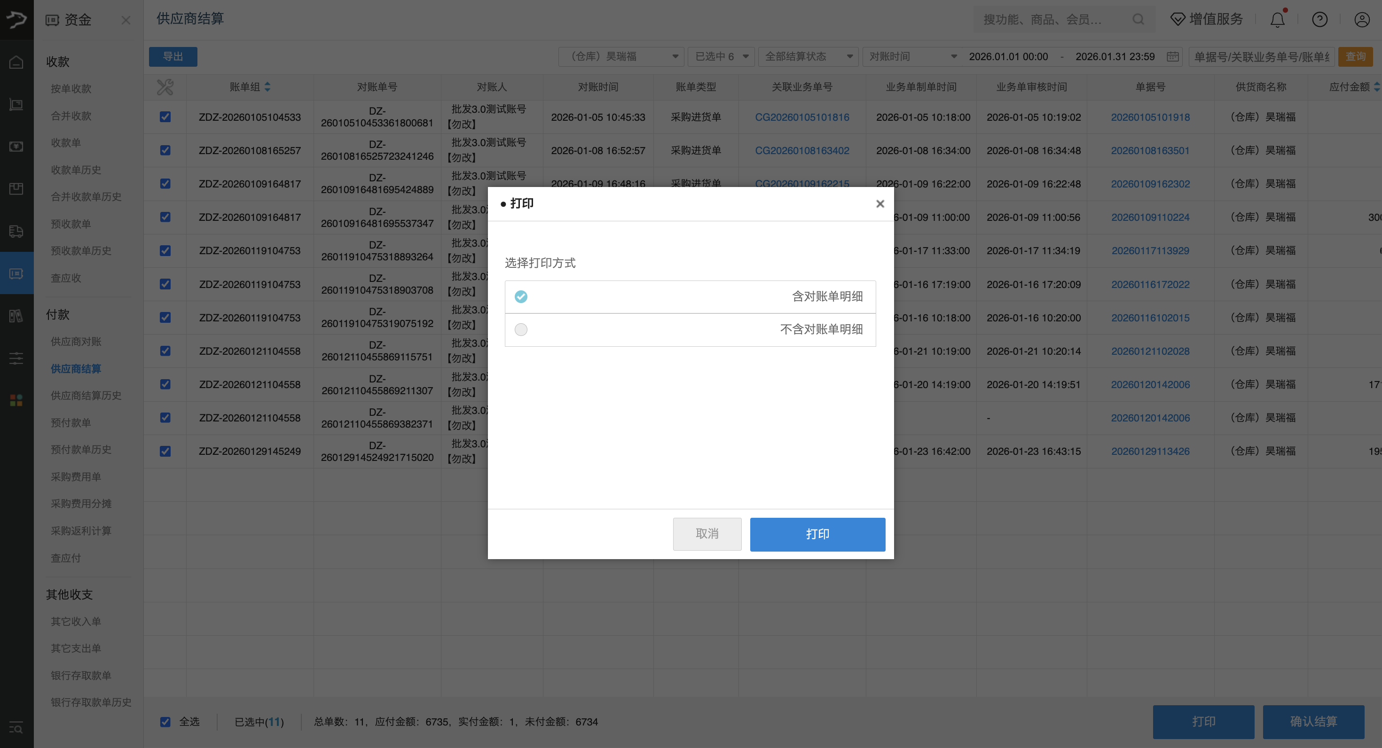Click the notification bell icon
Viewport: 1382px width, 748px height.
coord(1277,20)
